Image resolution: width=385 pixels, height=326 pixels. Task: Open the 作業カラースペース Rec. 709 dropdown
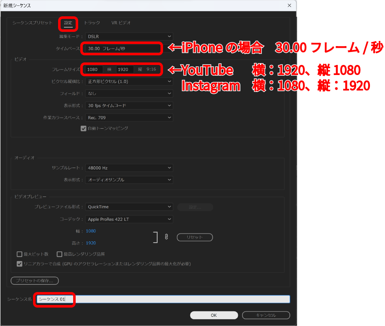pyautogui.click(x=129, y=118)
